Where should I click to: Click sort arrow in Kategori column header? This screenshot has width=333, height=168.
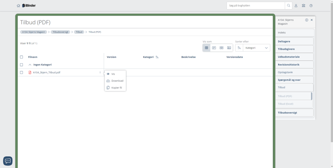[x=157, y=57]
